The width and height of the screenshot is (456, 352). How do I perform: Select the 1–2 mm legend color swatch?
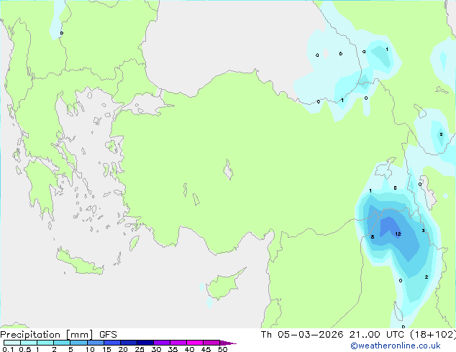(45, 343)
